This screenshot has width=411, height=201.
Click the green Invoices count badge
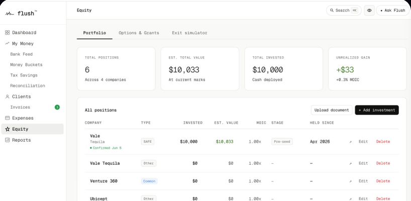(57, 107)
